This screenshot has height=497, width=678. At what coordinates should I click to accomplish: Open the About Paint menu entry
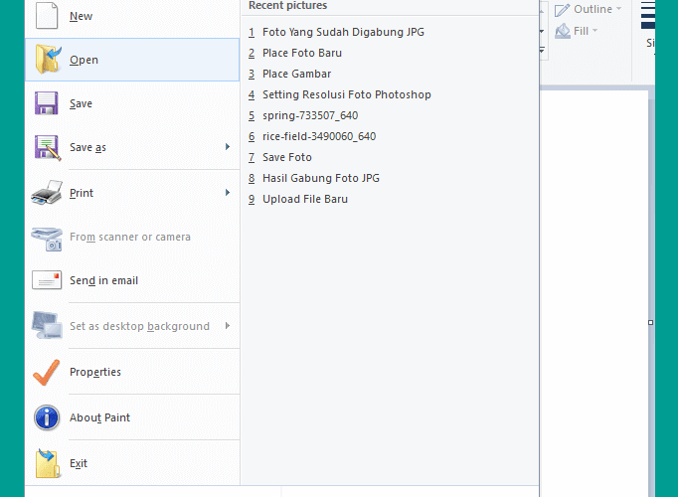(x=132, y=417)
